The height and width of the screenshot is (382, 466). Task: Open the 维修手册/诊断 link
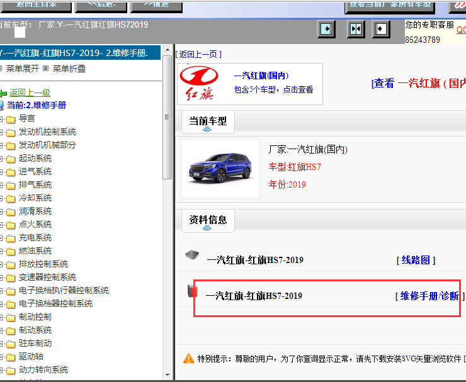pos(429,296)
